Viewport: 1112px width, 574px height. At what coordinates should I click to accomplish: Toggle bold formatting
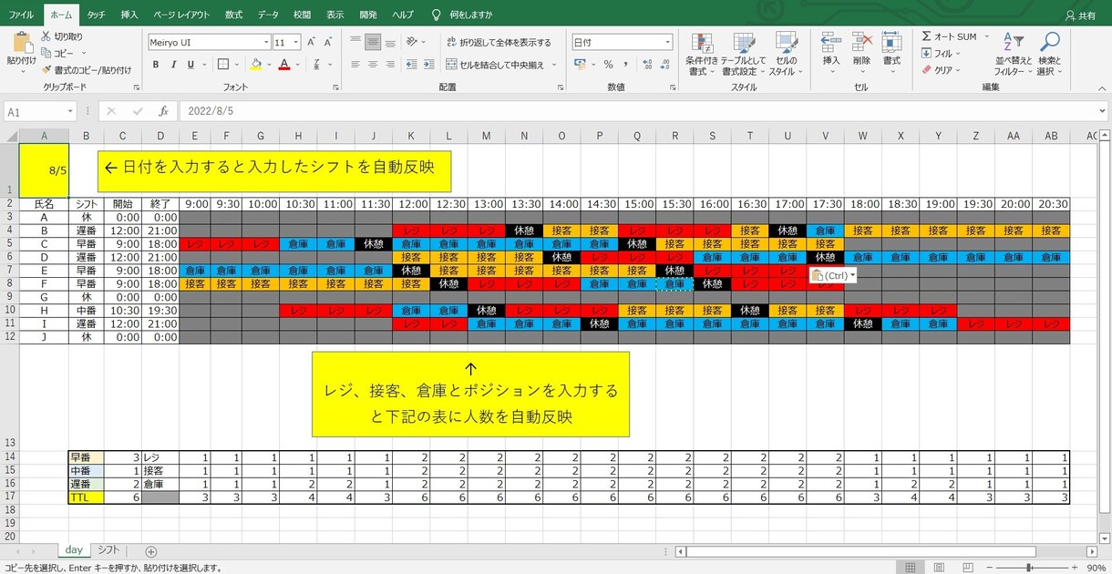coord(156,65)
